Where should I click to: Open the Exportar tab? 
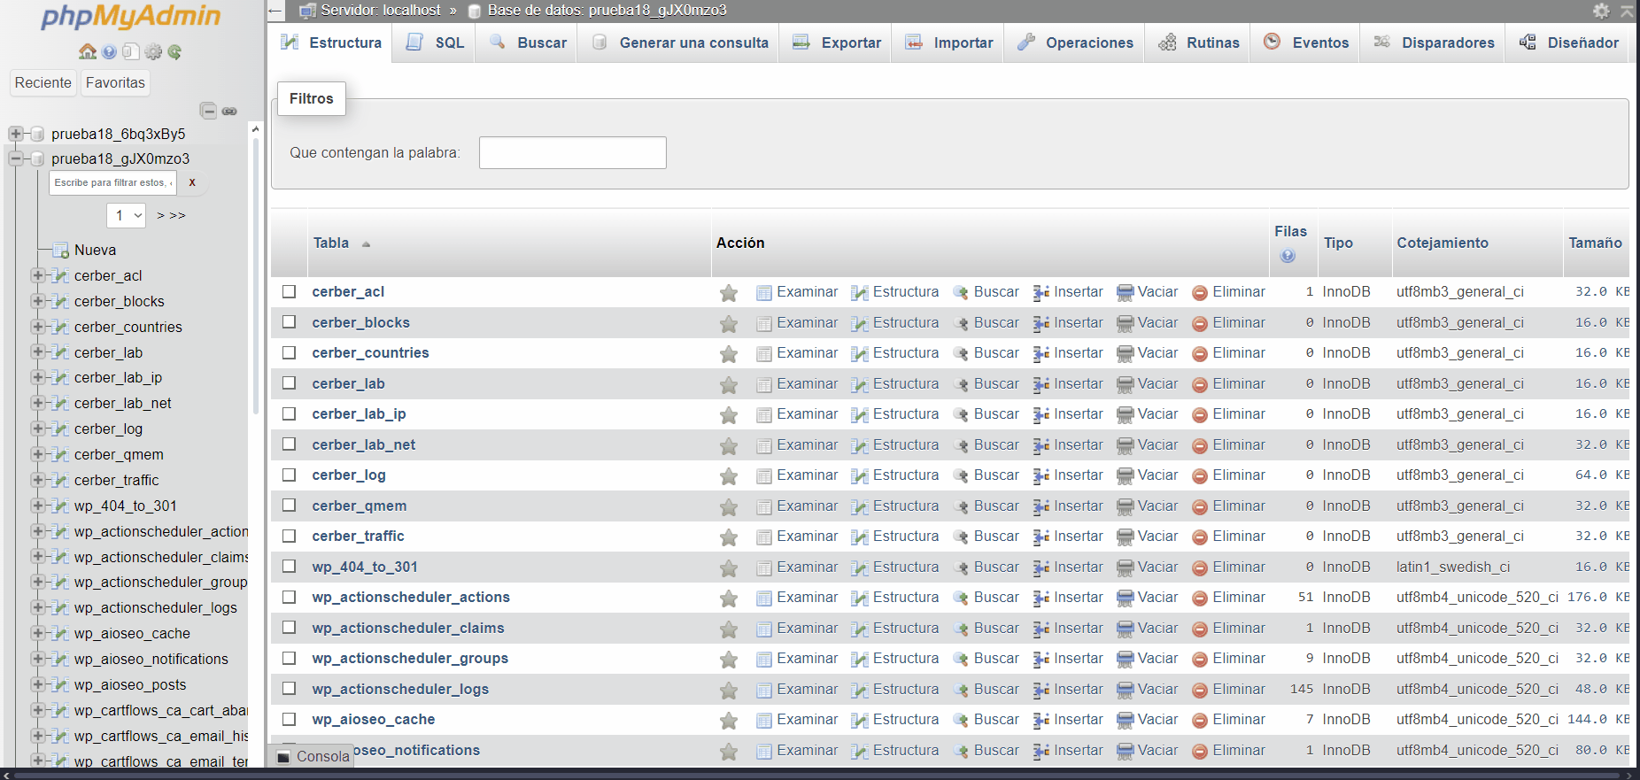click(837, 42)
